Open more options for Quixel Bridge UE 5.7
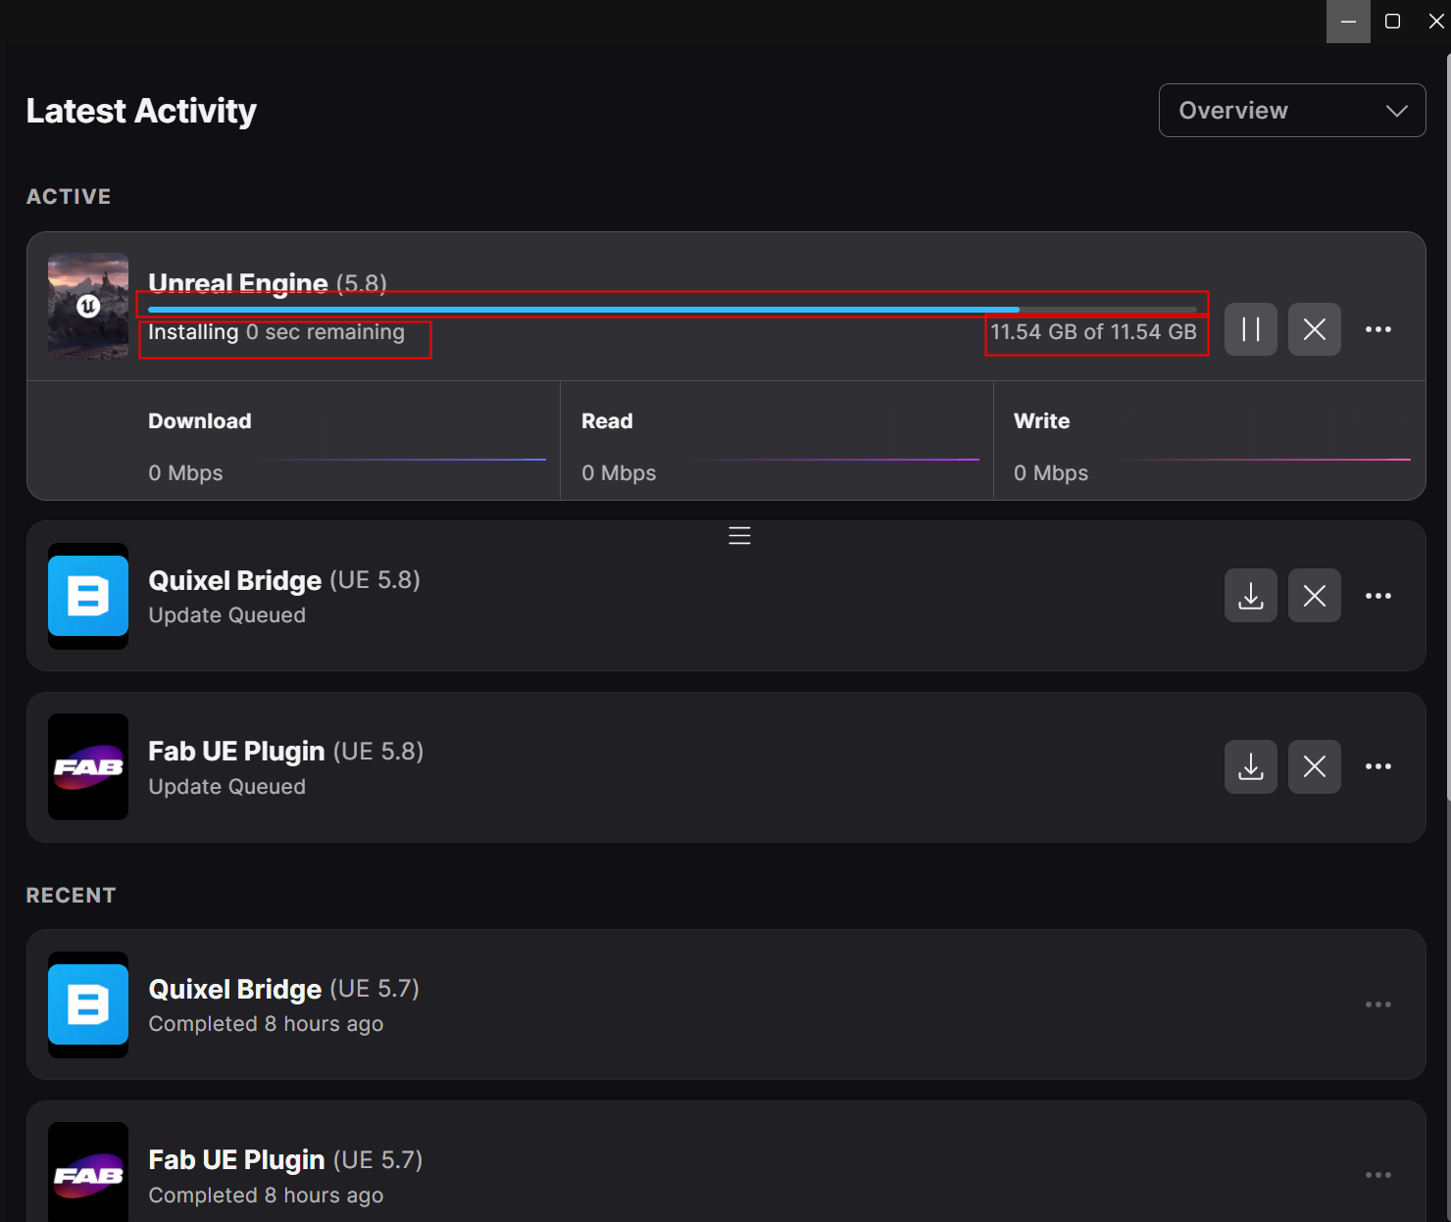The image size is (1451, 1222). [x=1378, y=1004]
